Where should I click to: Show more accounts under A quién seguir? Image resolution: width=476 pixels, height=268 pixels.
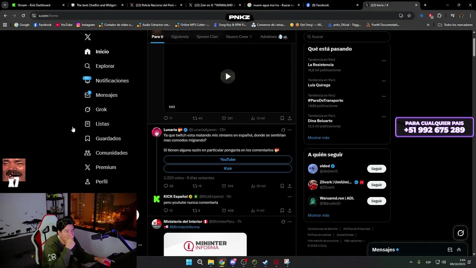pyautogui.click(x=318, y=216)
